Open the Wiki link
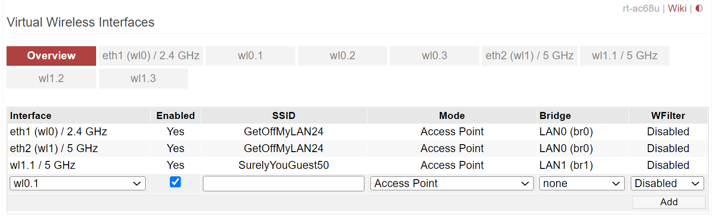 tap(677, 8)
